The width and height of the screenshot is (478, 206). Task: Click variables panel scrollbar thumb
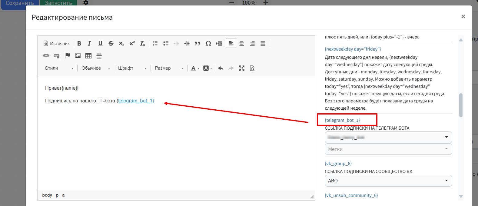pyautogui.click(x=461, y=105)
